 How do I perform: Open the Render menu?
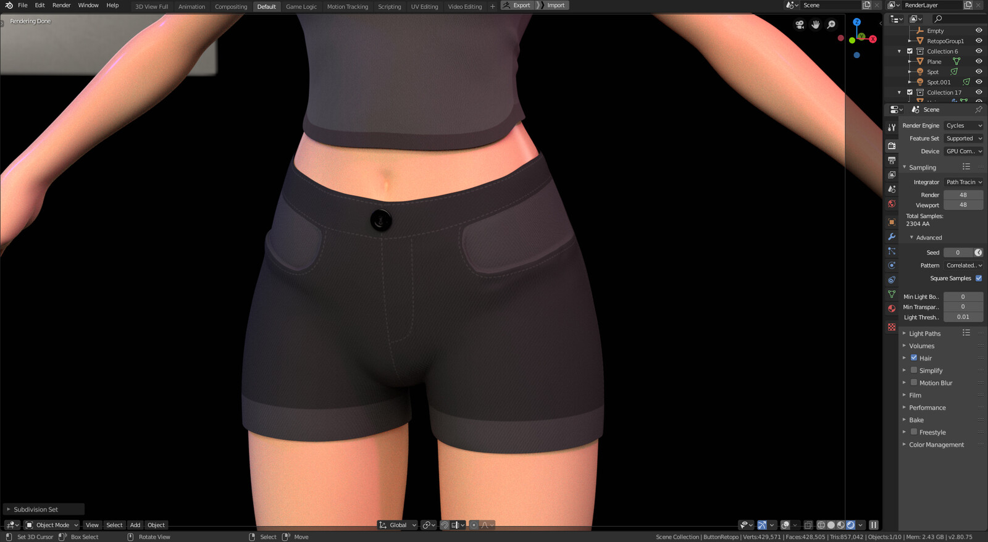(x=61, y=6)
